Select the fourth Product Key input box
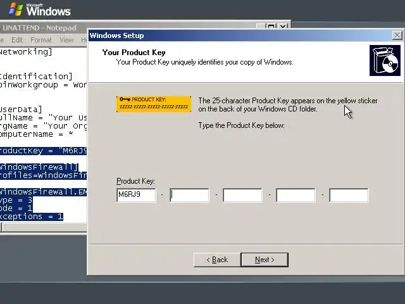Viewport: 405px width, 304px height. 296,195
